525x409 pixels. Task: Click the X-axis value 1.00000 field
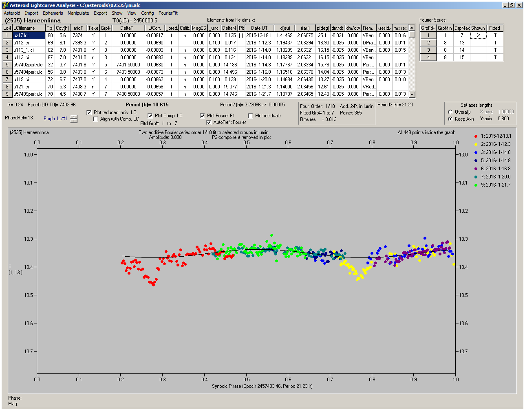point(505,112)
